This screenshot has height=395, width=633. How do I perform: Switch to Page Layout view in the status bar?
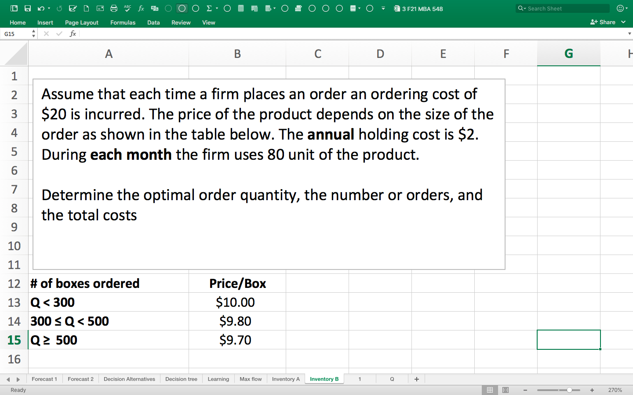click(505, 390)
